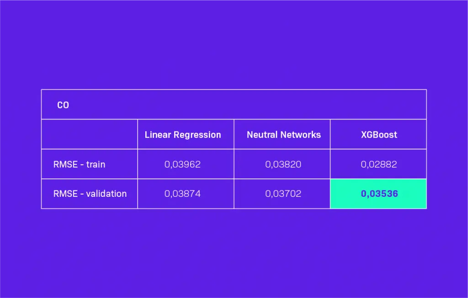Select the 0,03874 Linear Regression validation value
Viewport: 468px width, 298px height.
[x=182, y=194]
